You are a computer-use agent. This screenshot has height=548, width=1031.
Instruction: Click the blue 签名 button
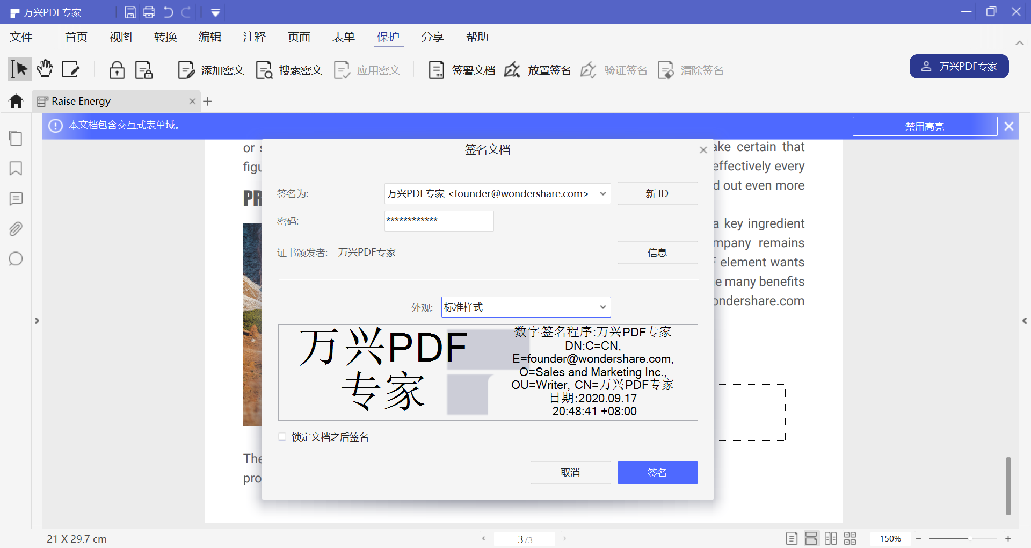coord(657,472)
